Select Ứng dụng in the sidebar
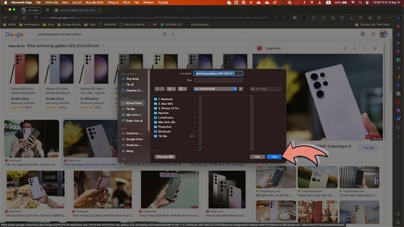The height and width of the screenshot is (227, 404). coord(132,79)
